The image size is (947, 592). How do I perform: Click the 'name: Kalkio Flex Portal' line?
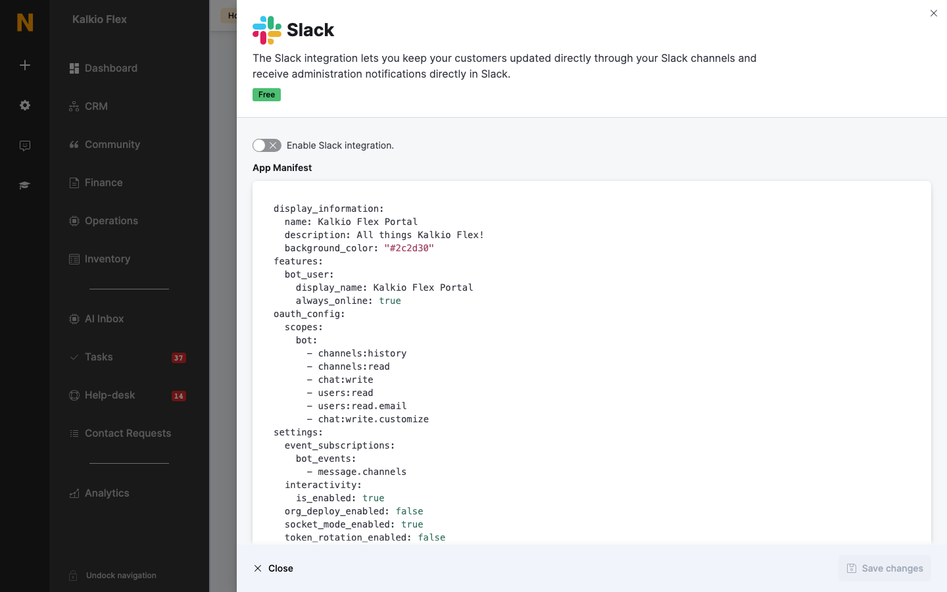tap(351, 222)
